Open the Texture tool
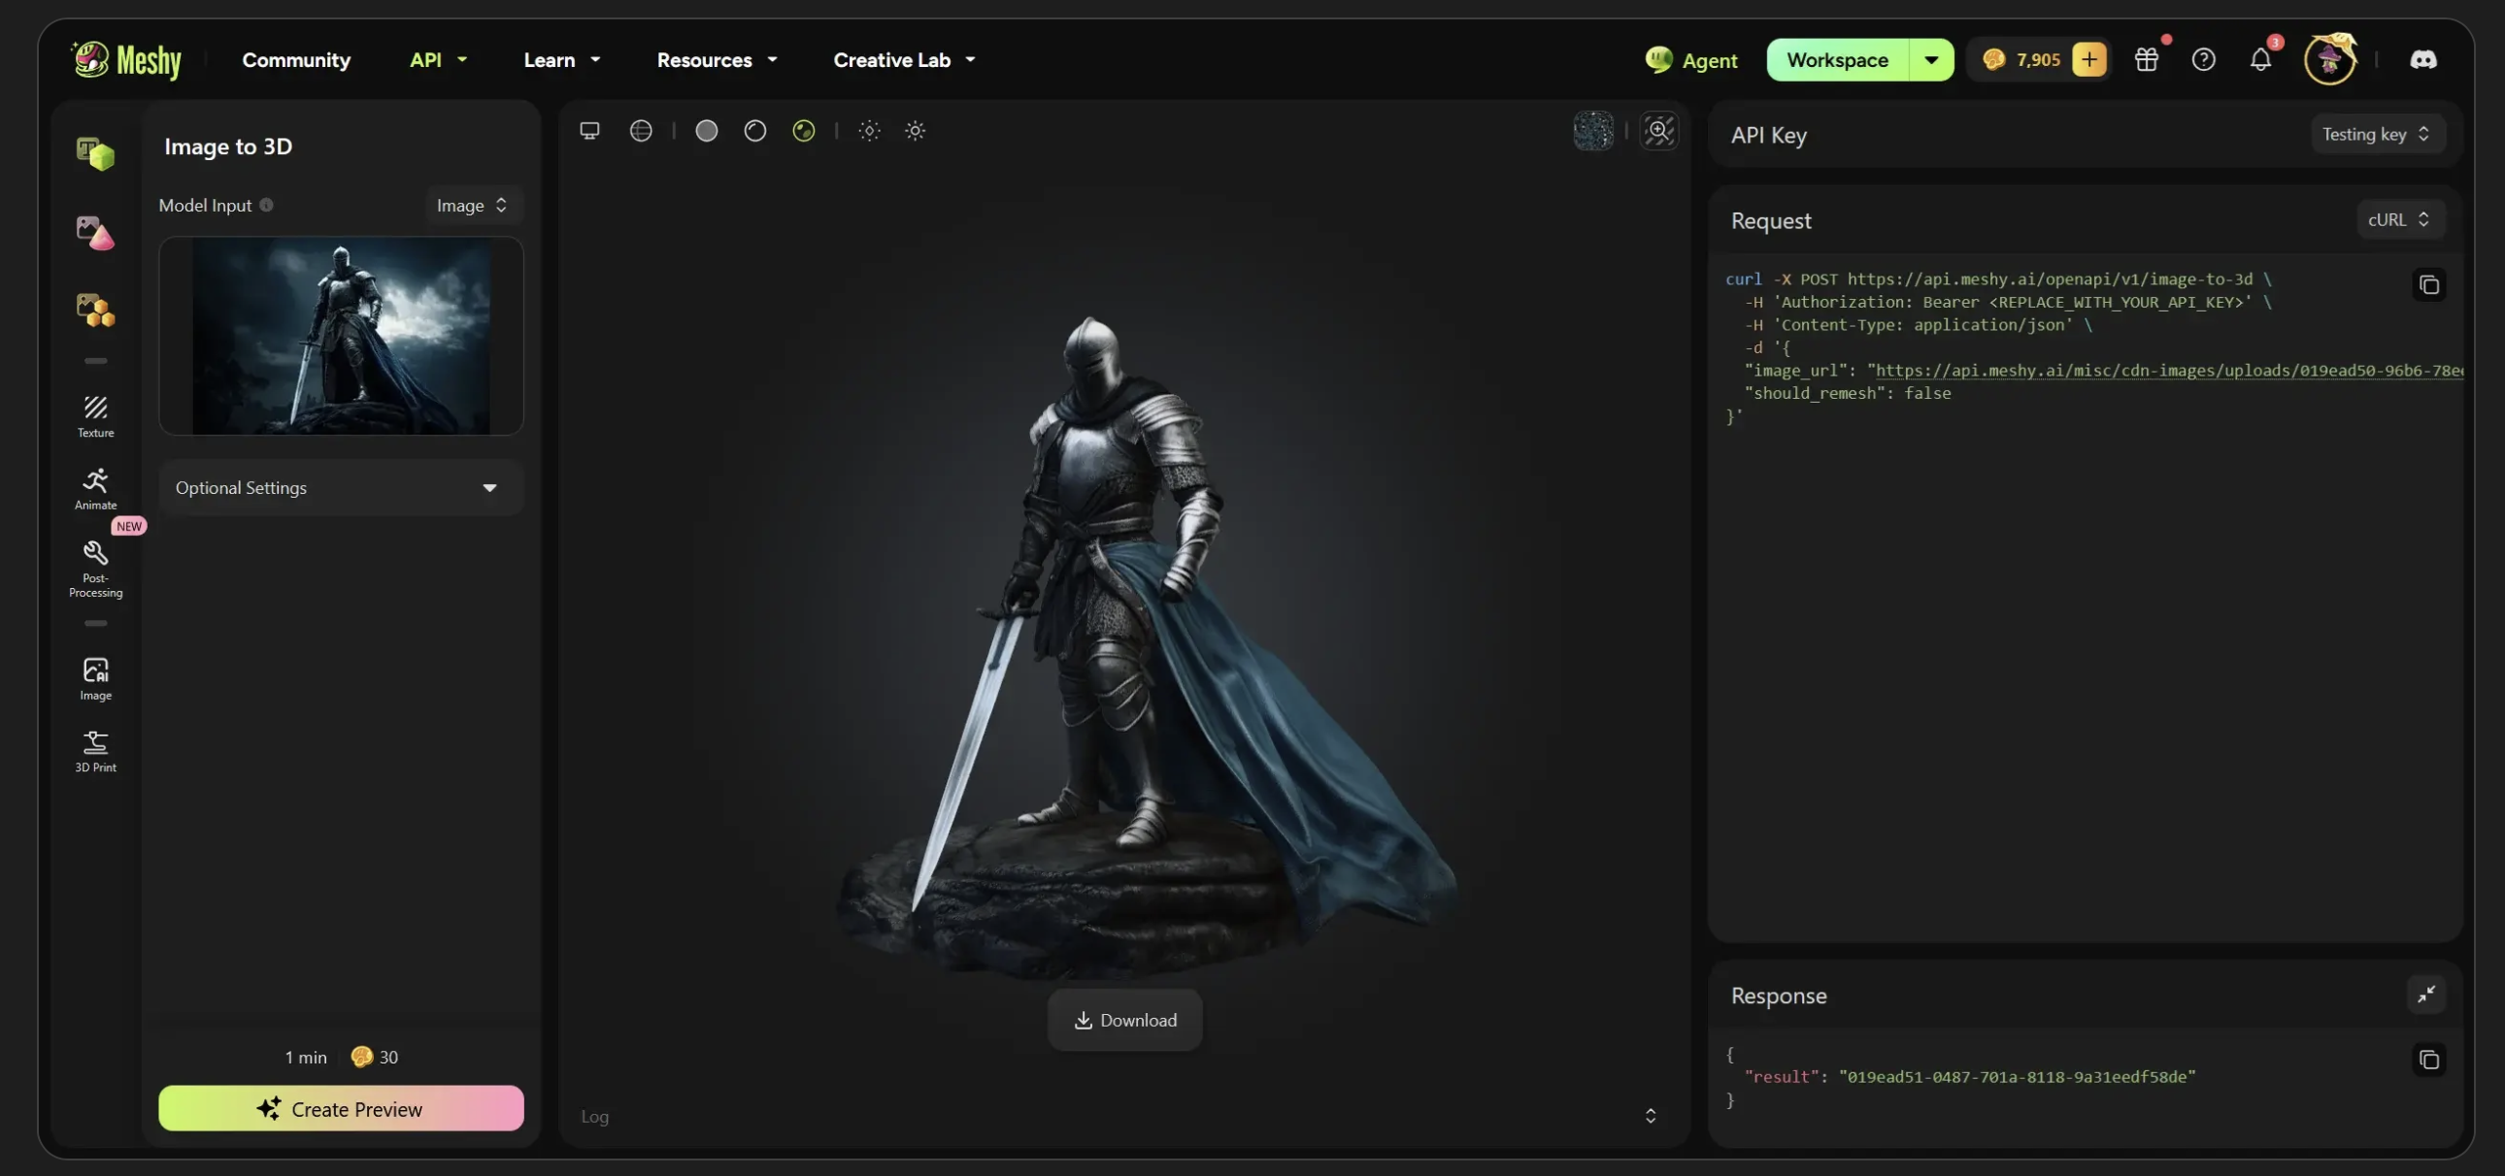This screenshot has width=2505, height=1176. tap(95, 416)
